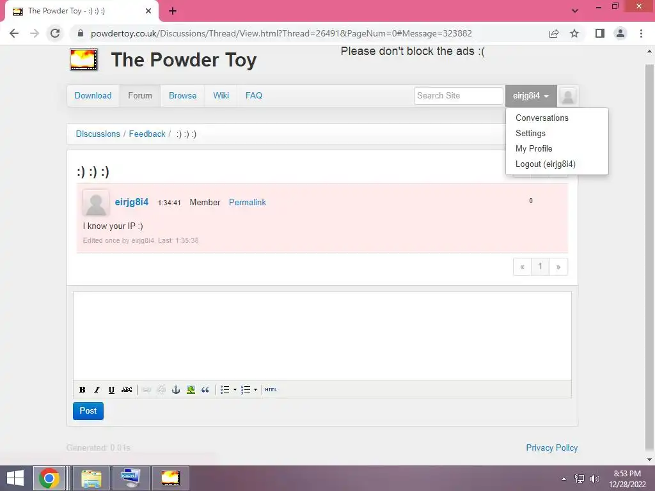
Task: Open the tab search chevron
Action: coord(575,11)
